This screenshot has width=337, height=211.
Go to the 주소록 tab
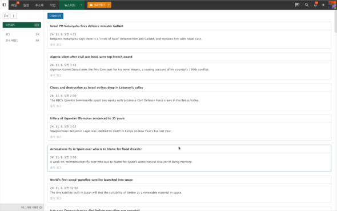[39, 5]
